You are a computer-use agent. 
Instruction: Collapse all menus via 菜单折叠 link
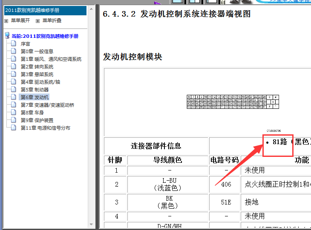52,20
